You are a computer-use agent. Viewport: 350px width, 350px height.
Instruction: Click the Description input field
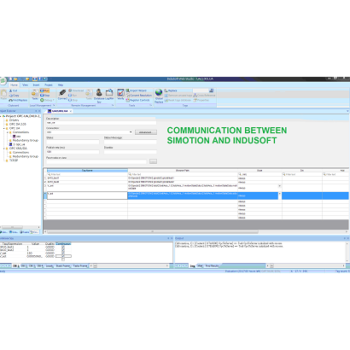pos(101,123)
